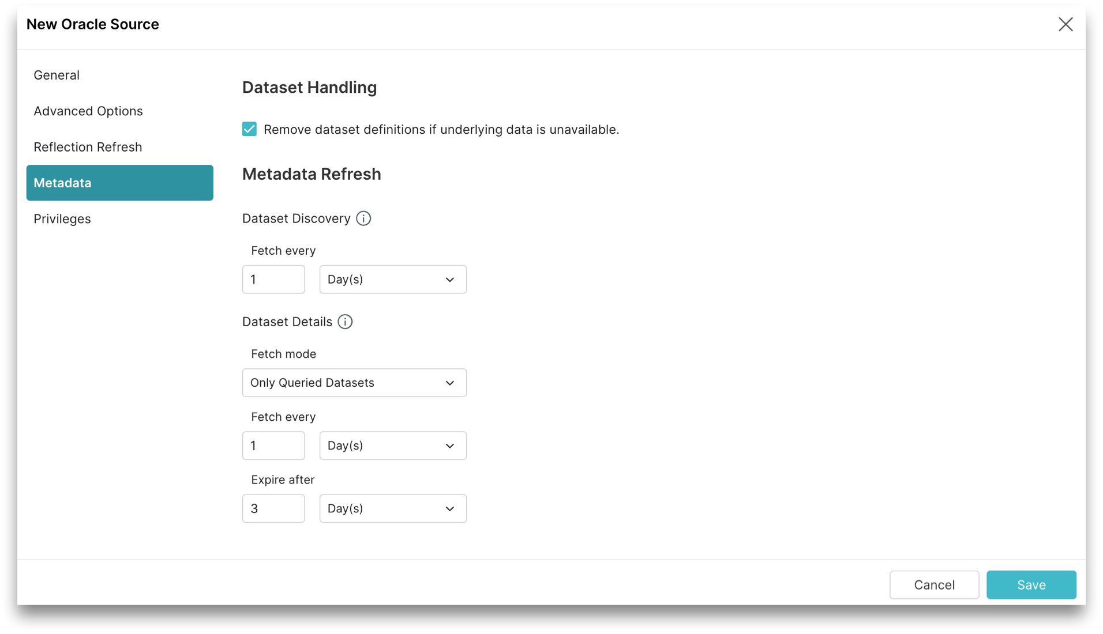The image size is (1103, 634).
Task: Close the New Oracle Source dialog
Action: coord(1066,24)
